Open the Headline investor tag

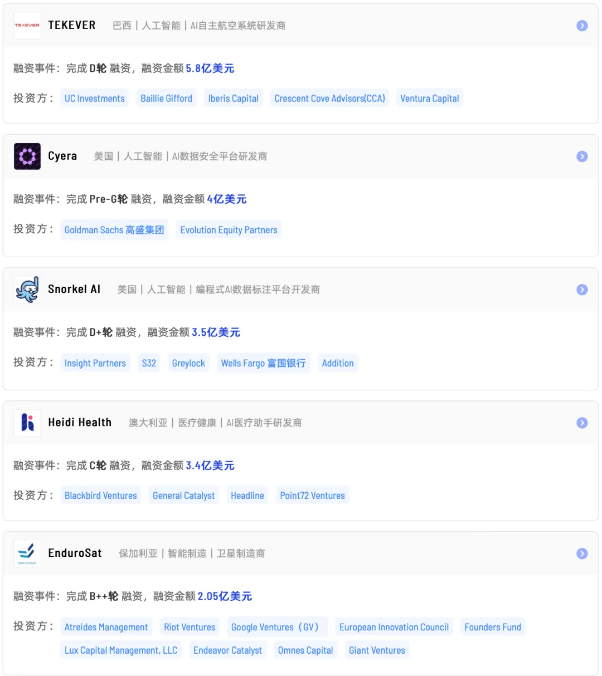[x=247, y=496]
